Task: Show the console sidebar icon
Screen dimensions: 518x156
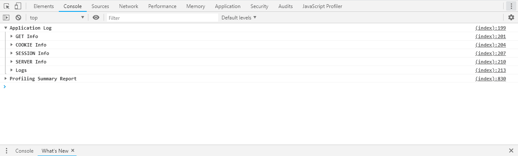Action: pyautogui.click(x=6, y=17)
